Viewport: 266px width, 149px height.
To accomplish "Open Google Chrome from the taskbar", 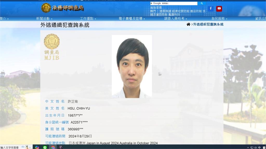I will tap(53, 147).
